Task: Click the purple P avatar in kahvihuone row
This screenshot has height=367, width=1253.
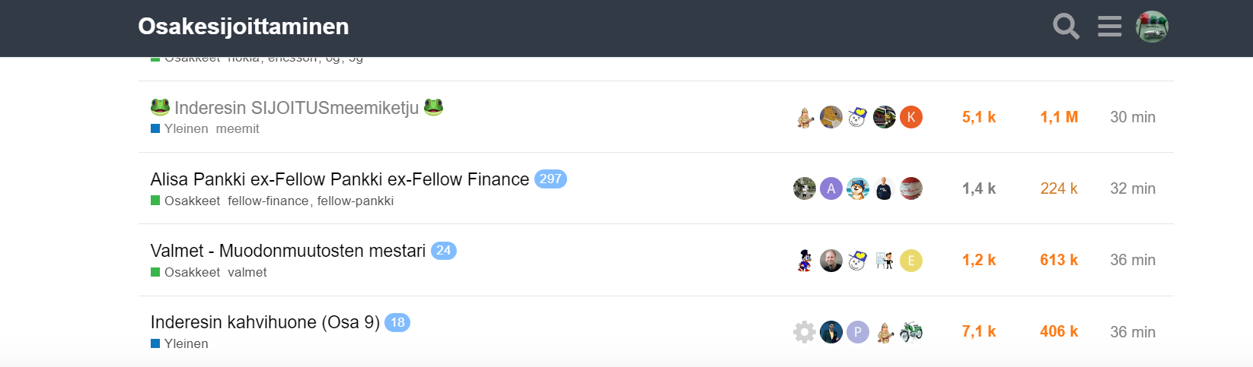Action: (858, 332)
